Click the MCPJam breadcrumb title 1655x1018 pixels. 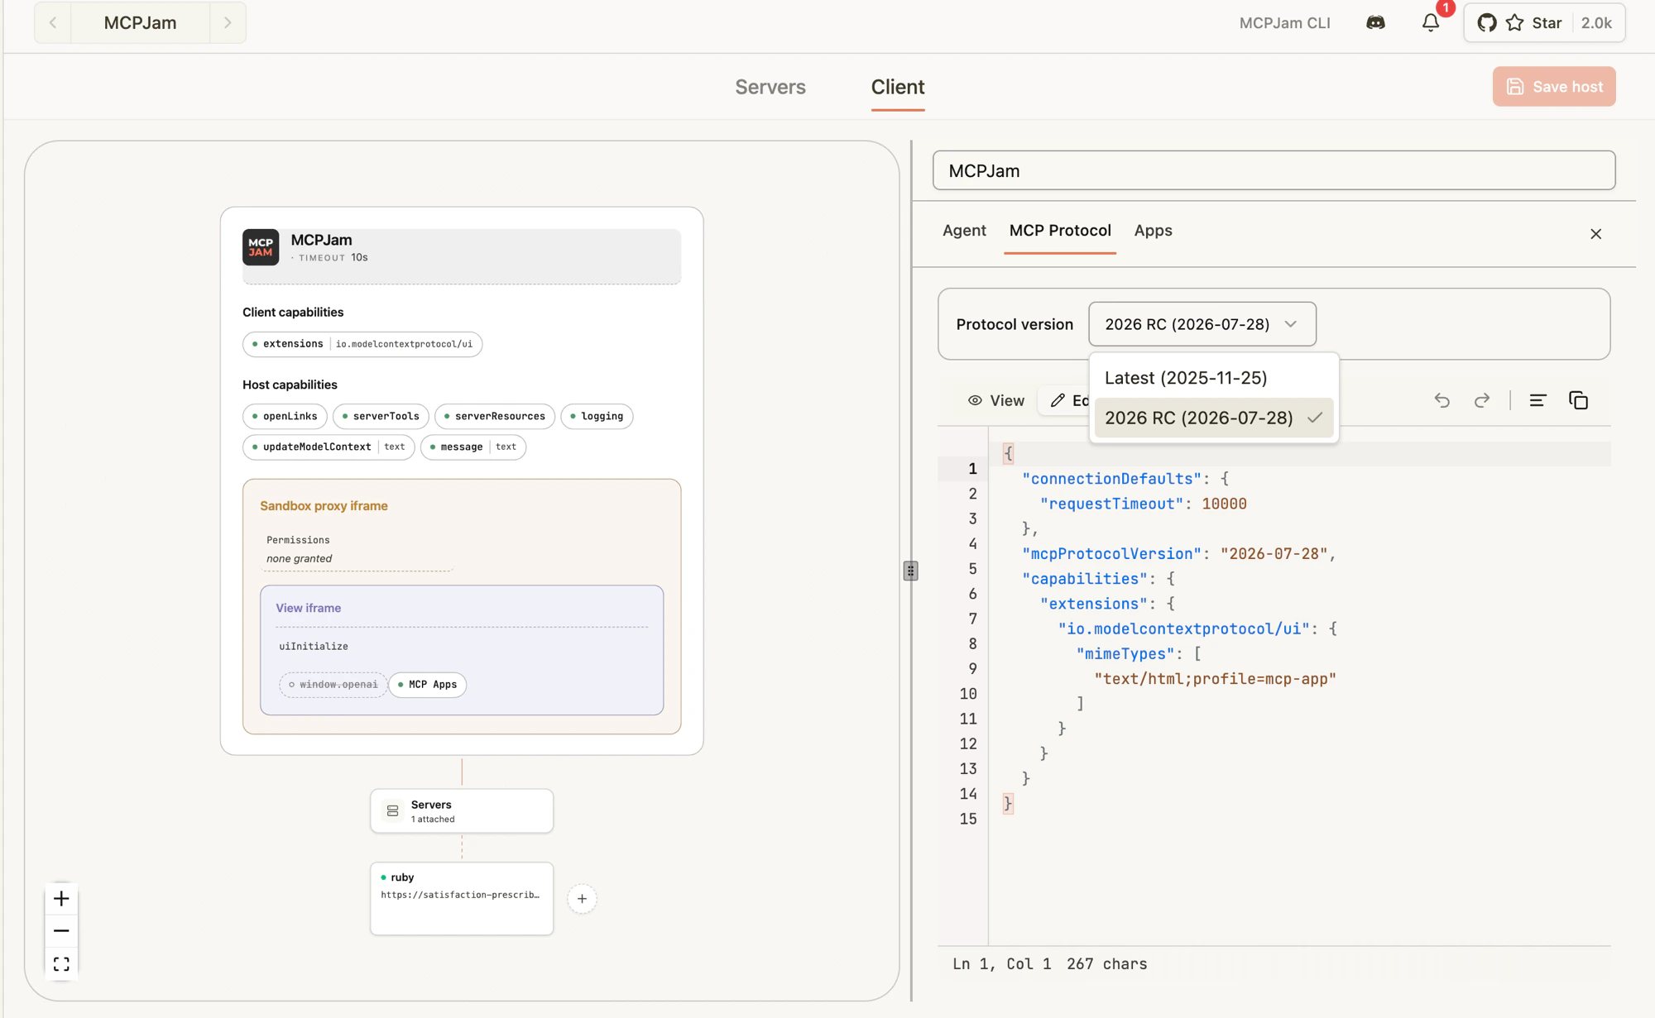tap(140, 23)
